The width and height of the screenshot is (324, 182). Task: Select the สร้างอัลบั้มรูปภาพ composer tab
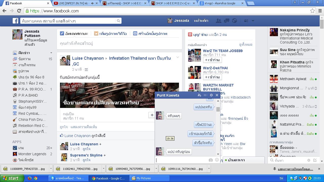[x=150, y=33]
